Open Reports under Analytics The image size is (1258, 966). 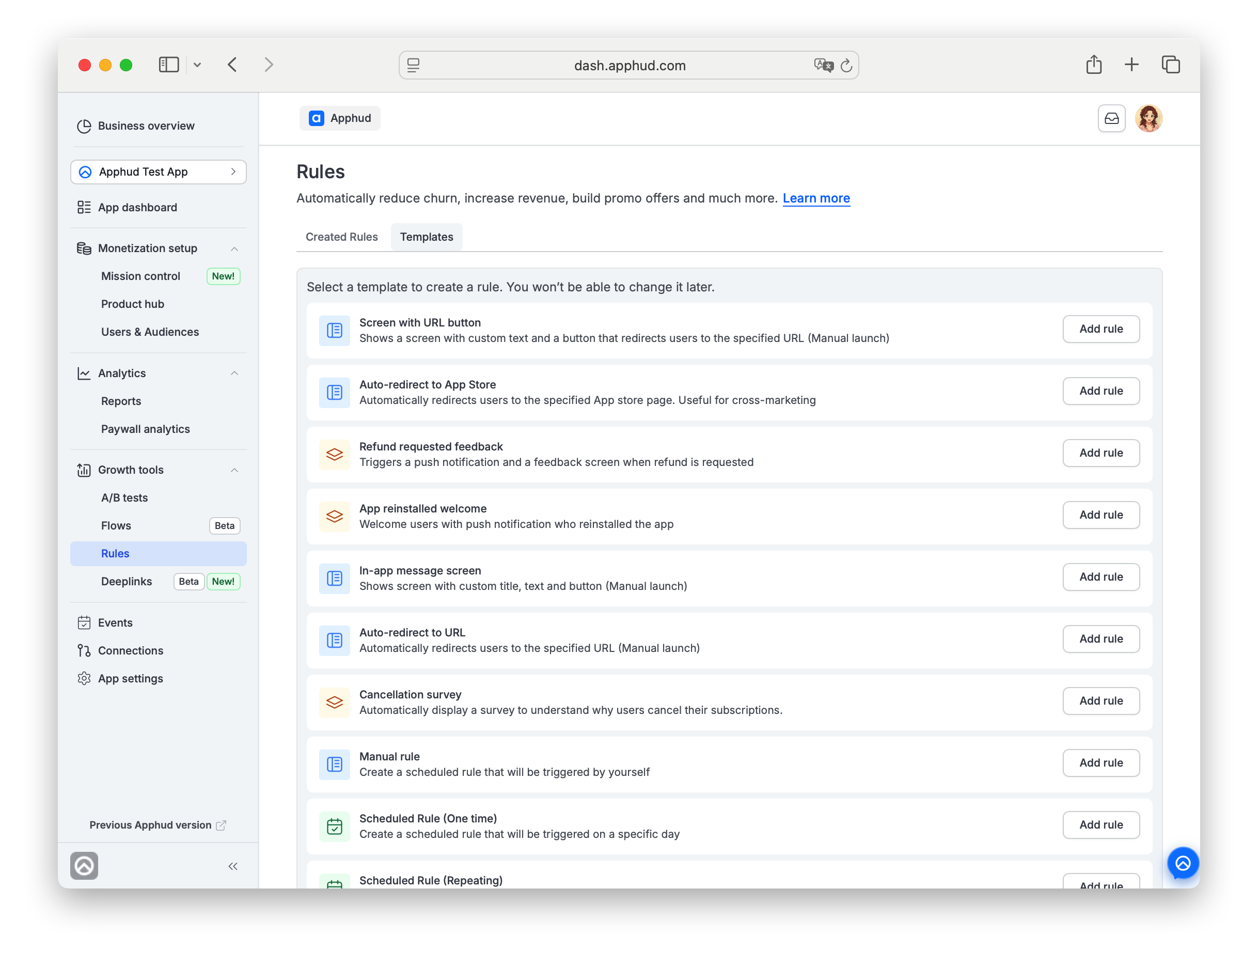[x=159, y=401]
